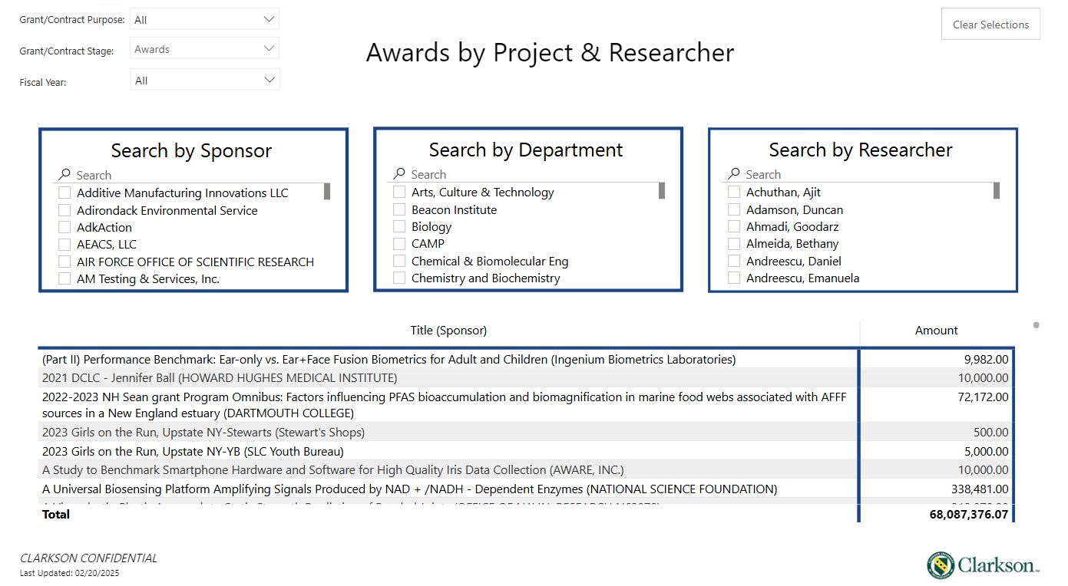Click the amount 9,982.00

click(987, 359)
